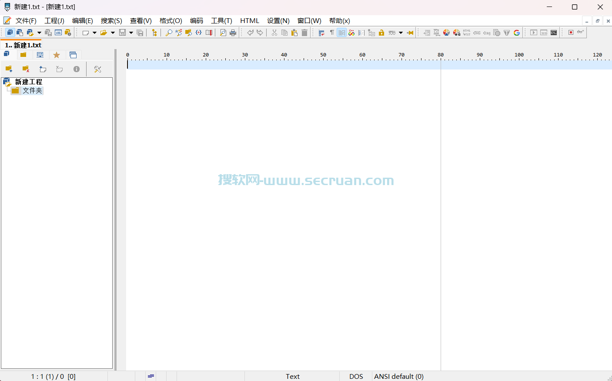Expand dropdown arrow next to save icon
The width and height of the screenshot is (612, 381).
(x=131, y=33)
